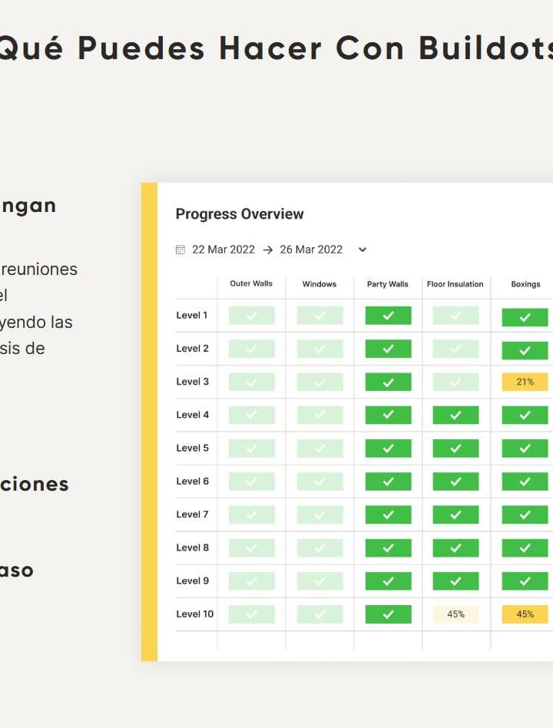Click Level 2 Windows faded check cell

(x=320, y=349)
